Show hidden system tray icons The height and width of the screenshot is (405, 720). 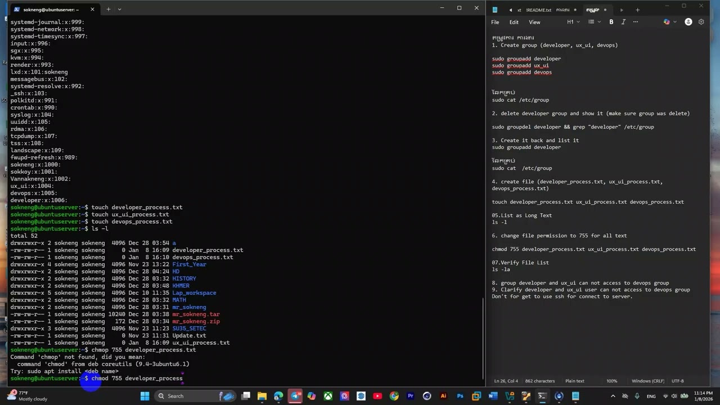613,396
